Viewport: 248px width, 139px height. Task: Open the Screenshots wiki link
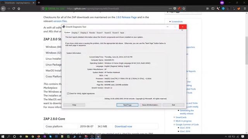[x=177, y=22]
